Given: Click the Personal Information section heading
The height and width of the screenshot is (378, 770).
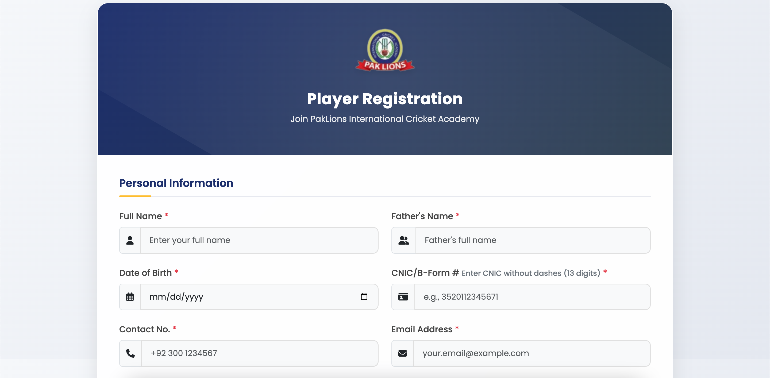Looking at the screenshot, I should click(x=176, y=183).
